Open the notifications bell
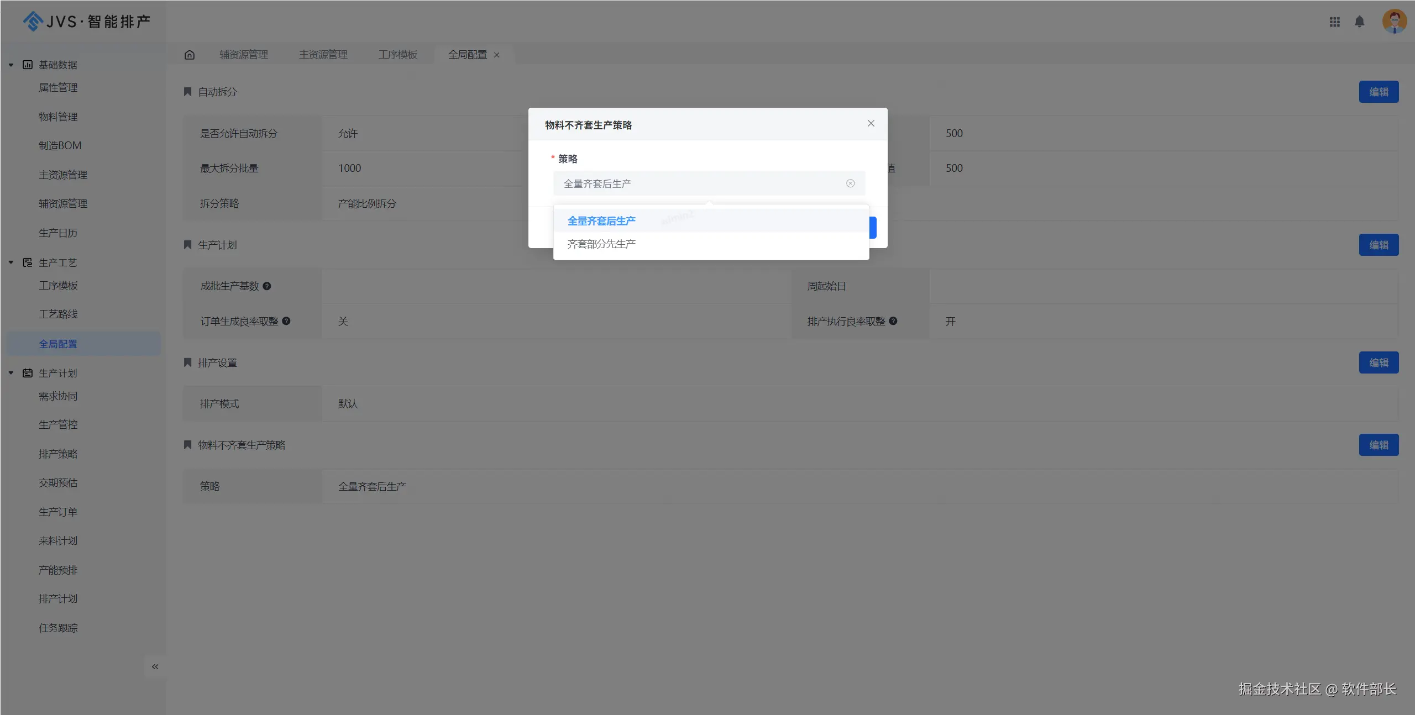 coord(1360,22)
